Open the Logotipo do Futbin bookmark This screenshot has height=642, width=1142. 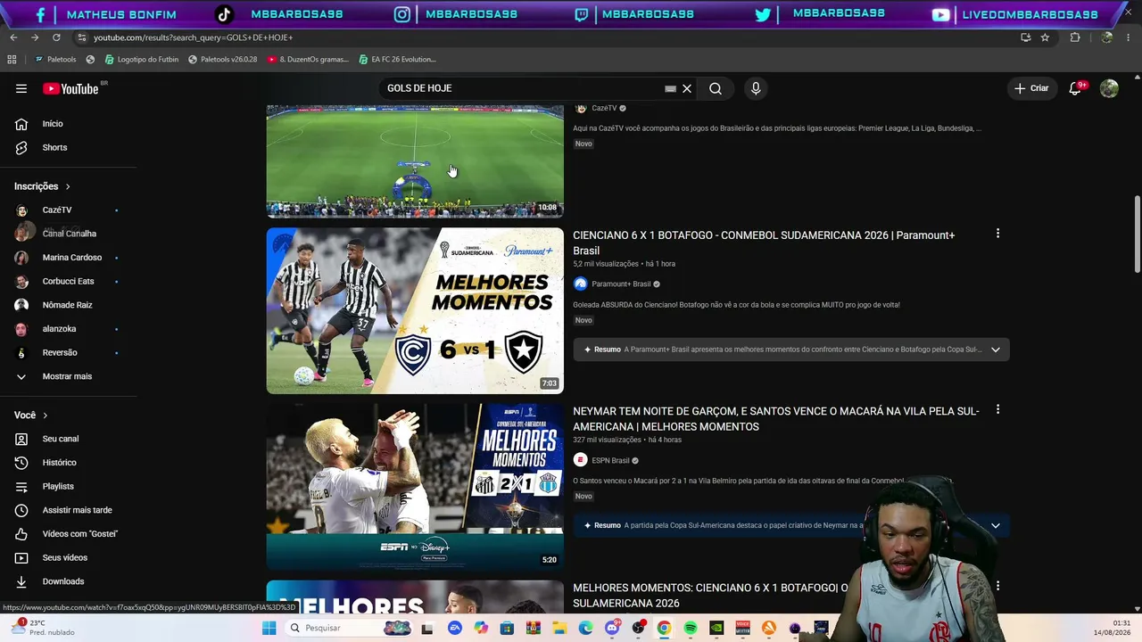tap(142, 60)
